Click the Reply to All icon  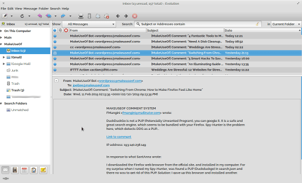[x=48, y=16]
